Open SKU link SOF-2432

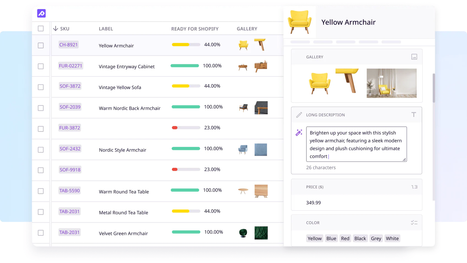pos(70,149)
